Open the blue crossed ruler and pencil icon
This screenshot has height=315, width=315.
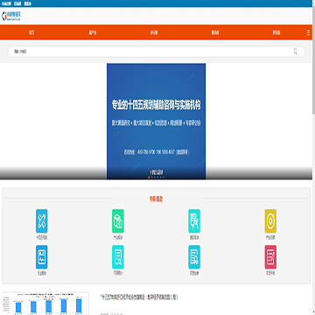coord(42,221)
